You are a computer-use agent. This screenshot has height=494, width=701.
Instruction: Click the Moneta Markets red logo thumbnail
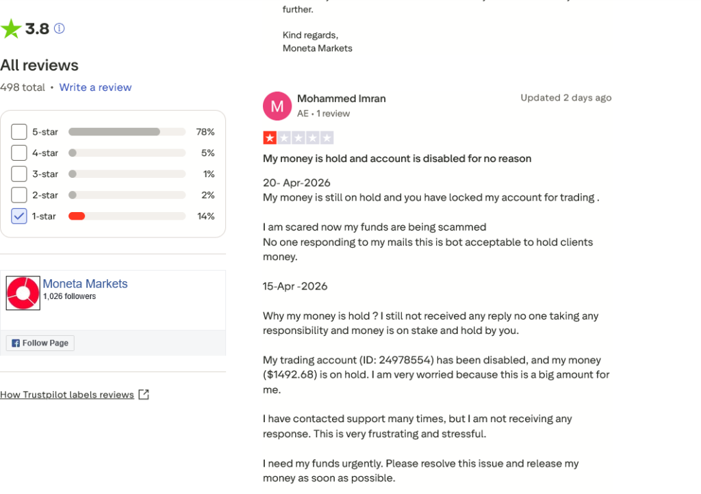point(23,293)
